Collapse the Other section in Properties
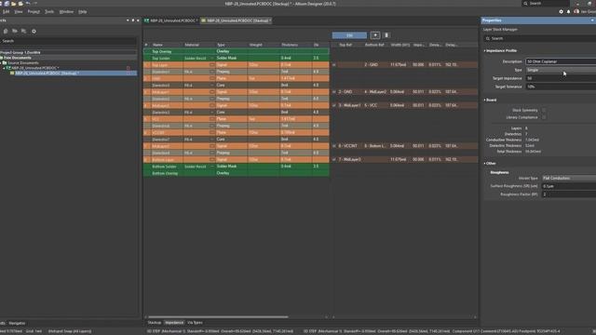 coord(484,164)
